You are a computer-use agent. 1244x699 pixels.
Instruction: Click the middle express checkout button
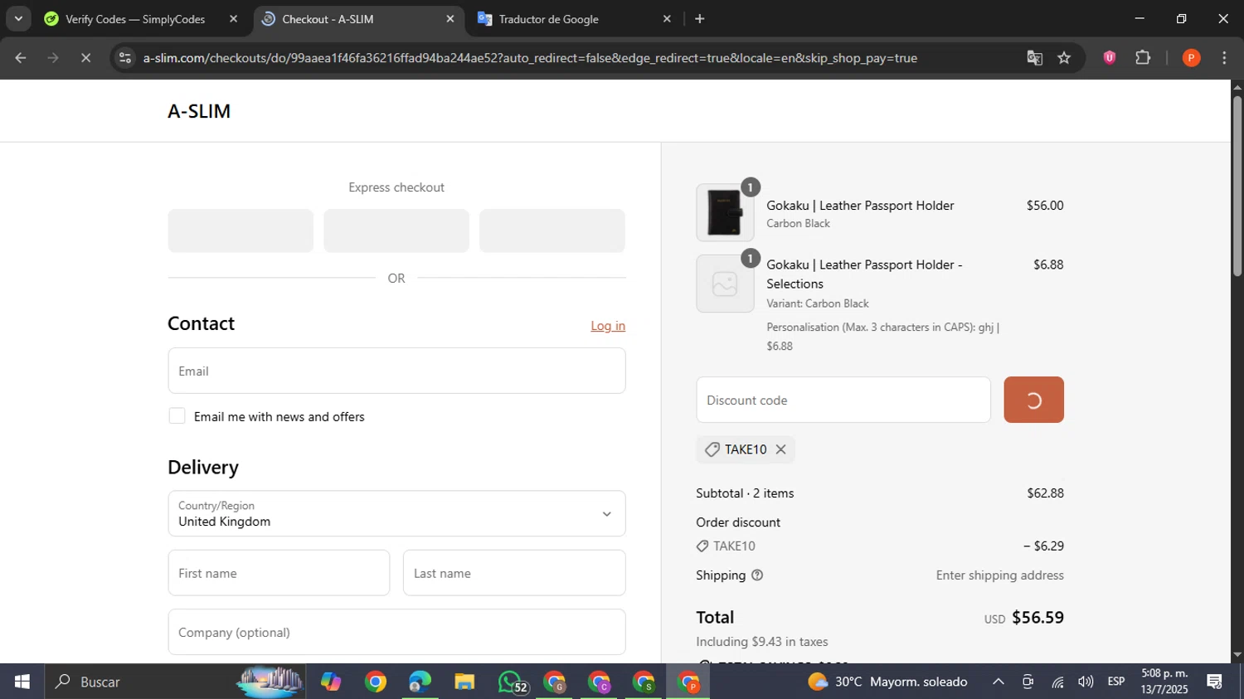click(x=396, y=231)
